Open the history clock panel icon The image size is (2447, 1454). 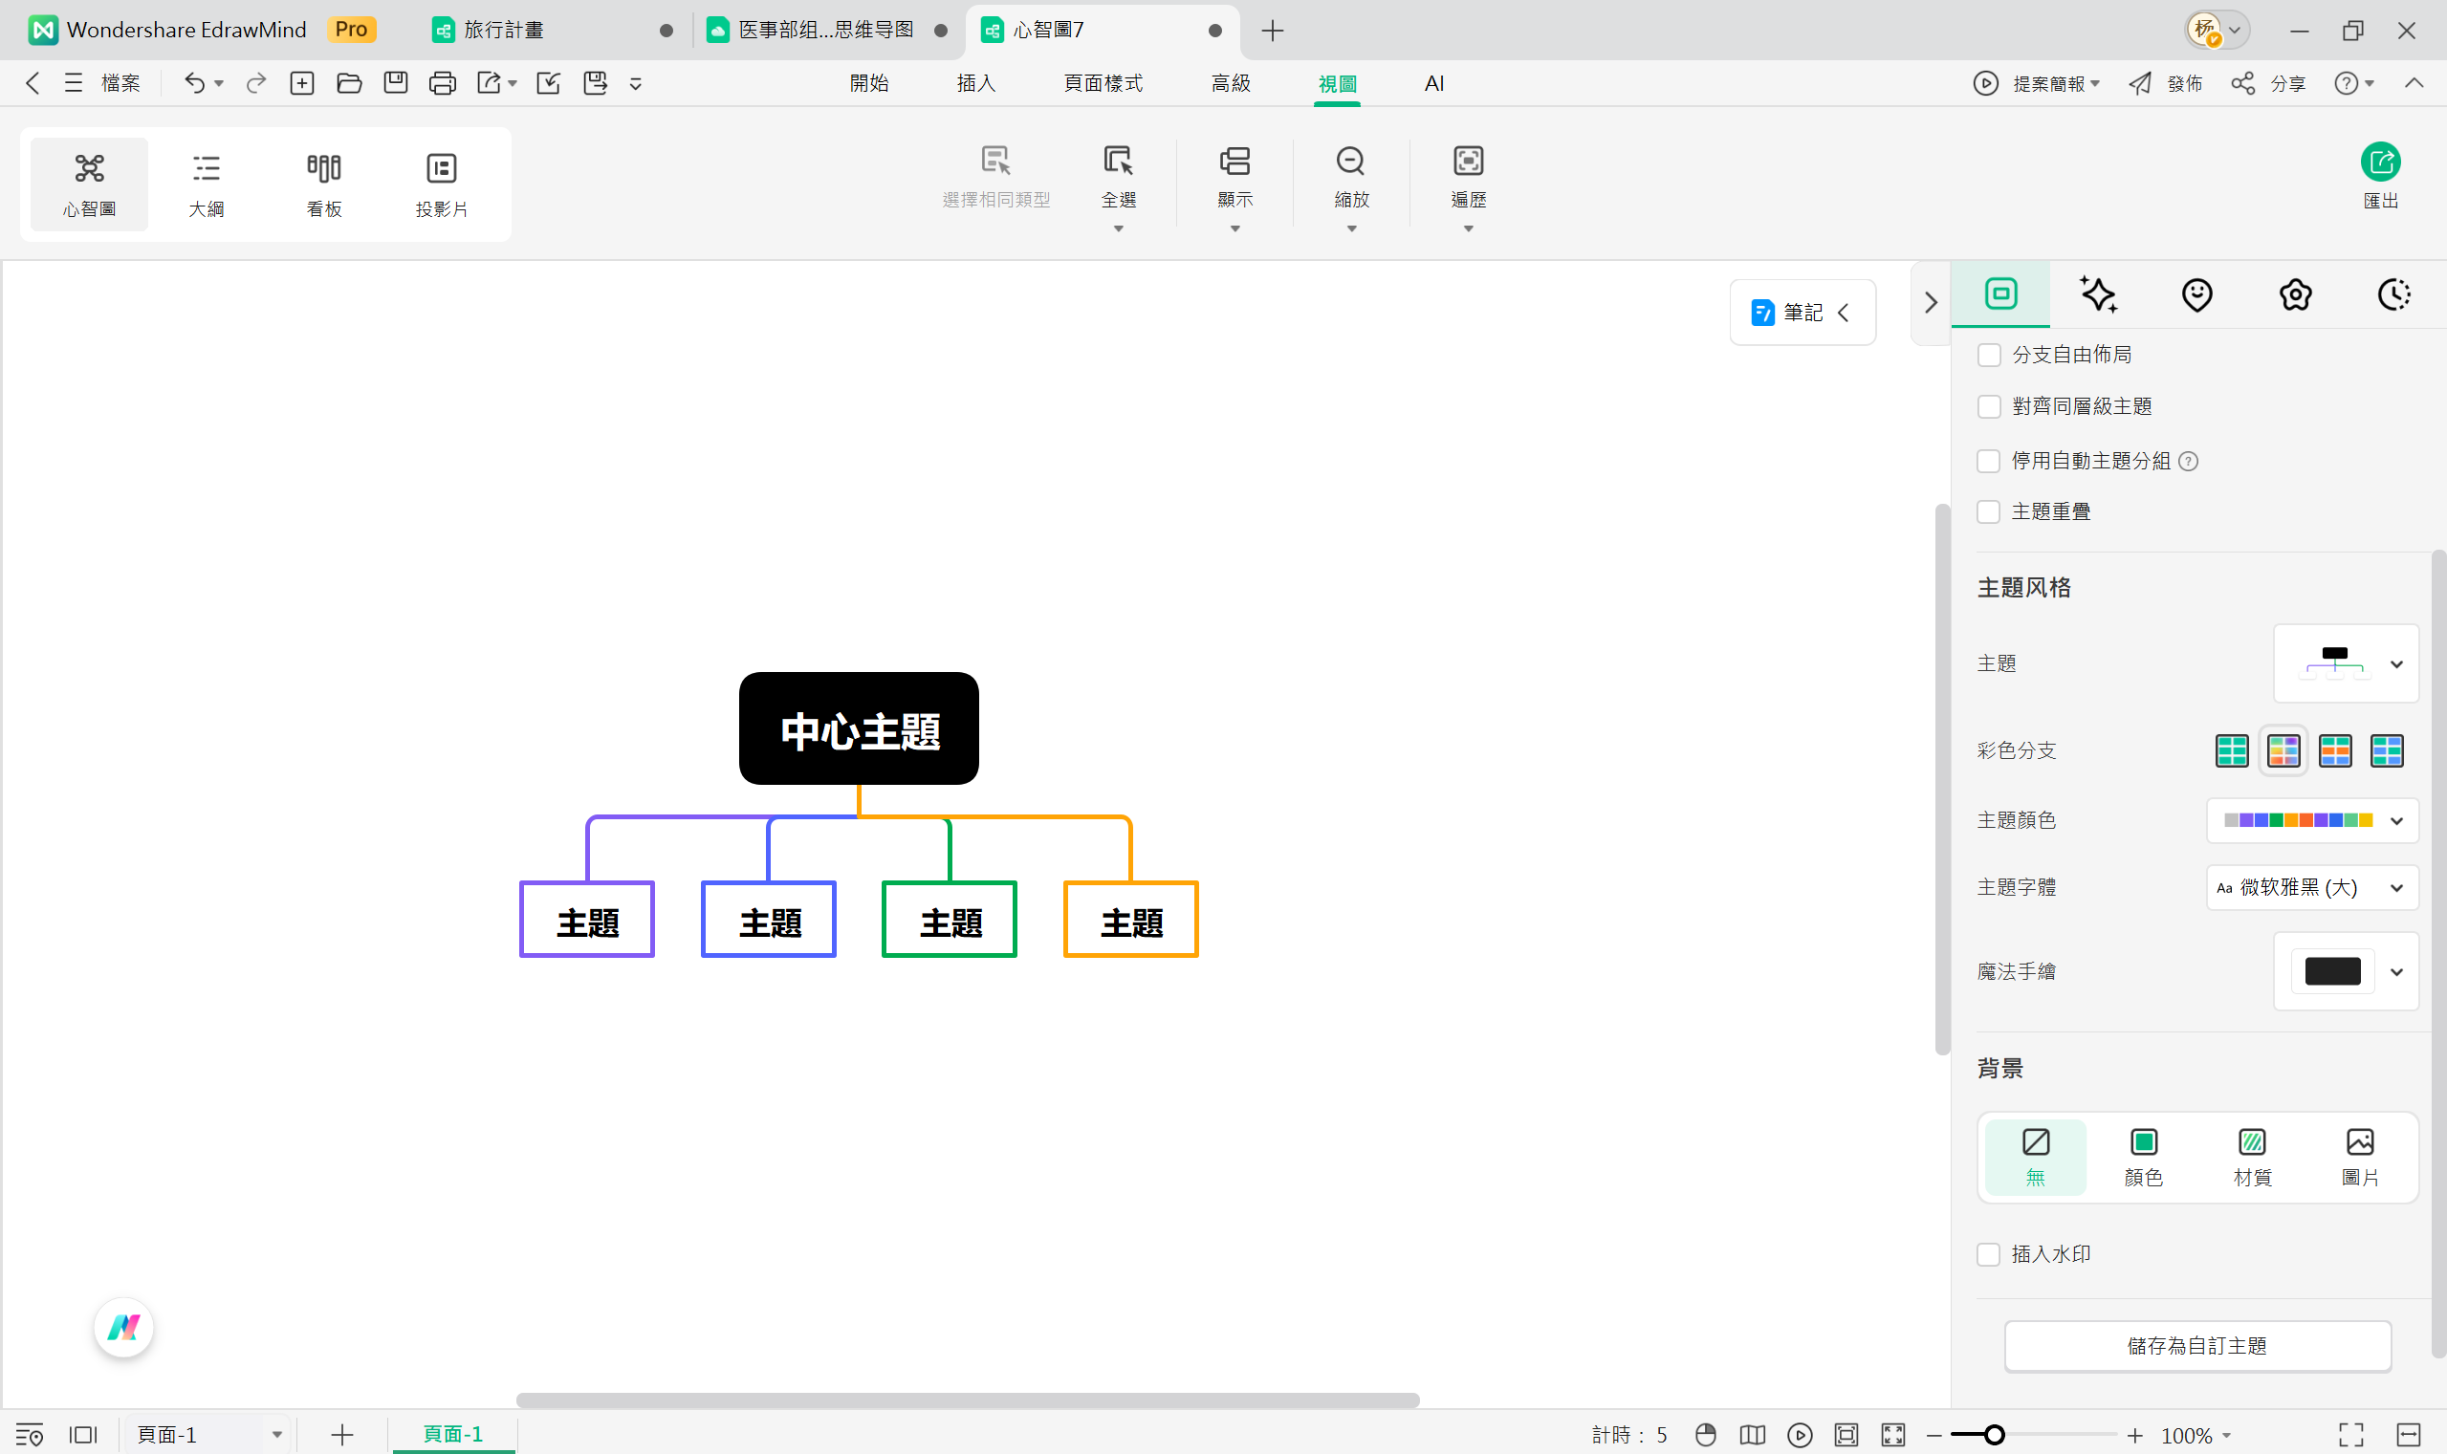pos(2393,293)
